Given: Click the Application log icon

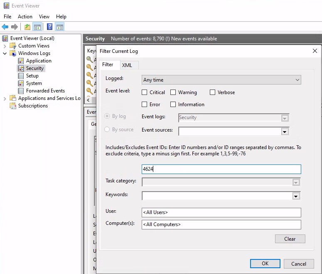Looking at the screenshot, I should point(21,61).
